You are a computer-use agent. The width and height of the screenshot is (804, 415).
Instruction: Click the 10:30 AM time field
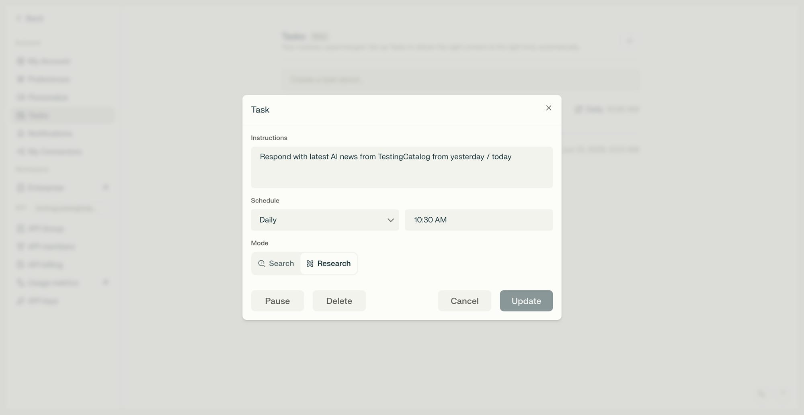479,220
